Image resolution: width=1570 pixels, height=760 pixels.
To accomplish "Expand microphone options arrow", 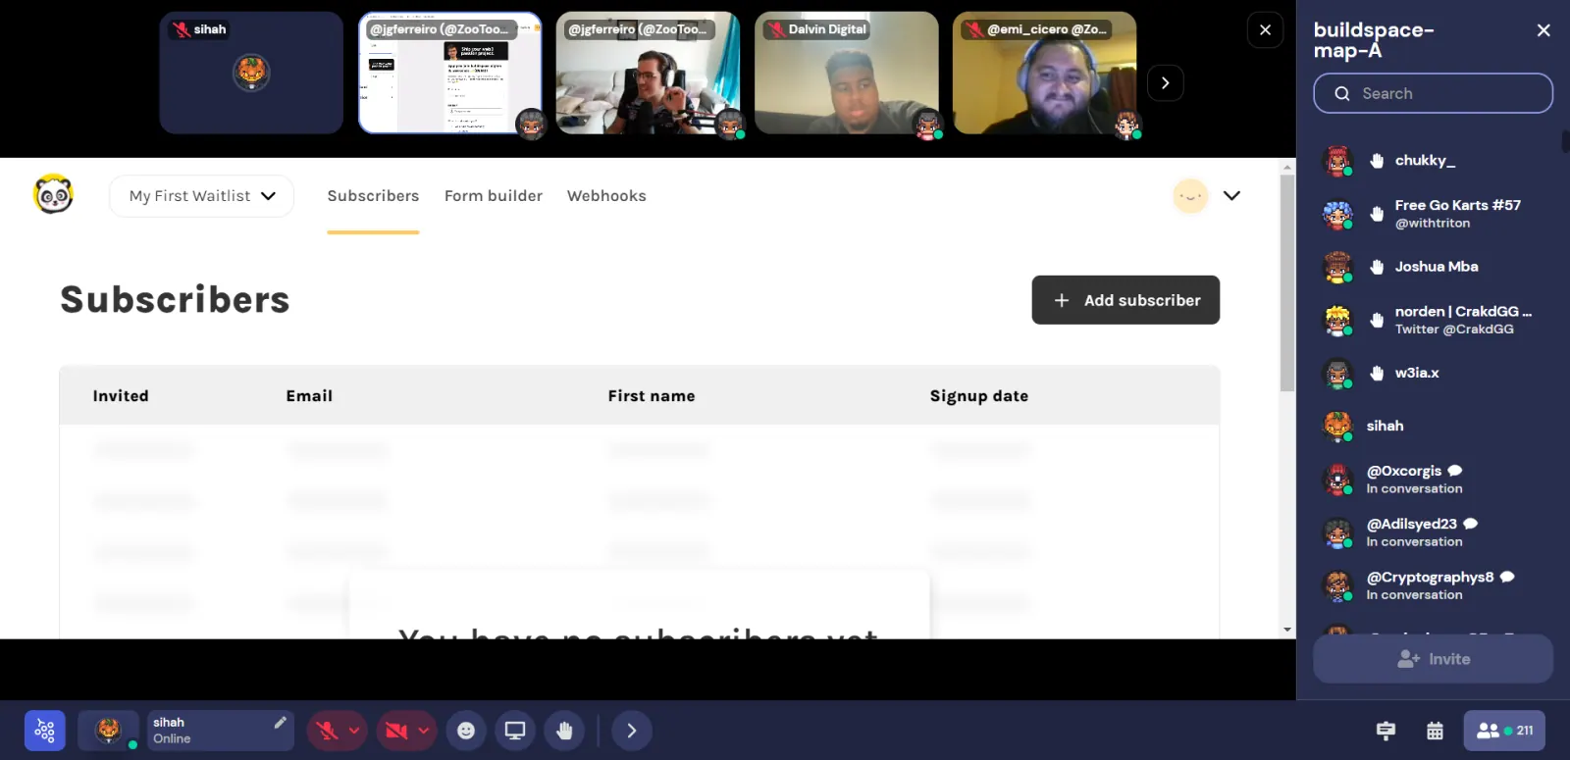I will pyautogui.click(x=354, y=731).
